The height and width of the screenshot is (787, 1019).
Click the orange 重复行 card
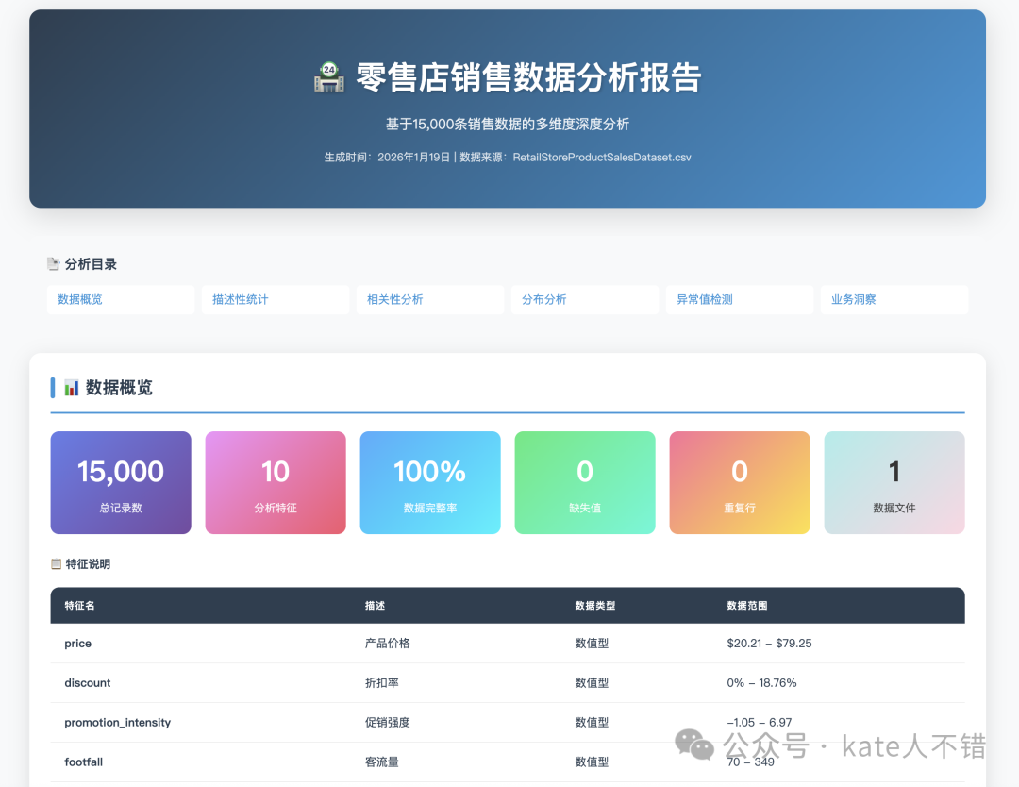[740, 483]
